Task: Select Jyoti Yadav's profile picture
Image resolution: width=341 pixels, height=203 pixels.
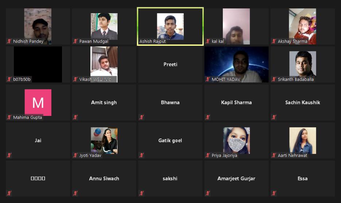Action: (x=104, y=141)
